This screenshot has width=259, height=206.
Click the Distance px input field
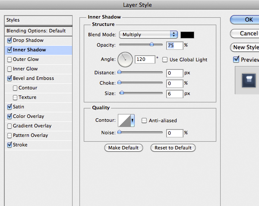(174, 73)
